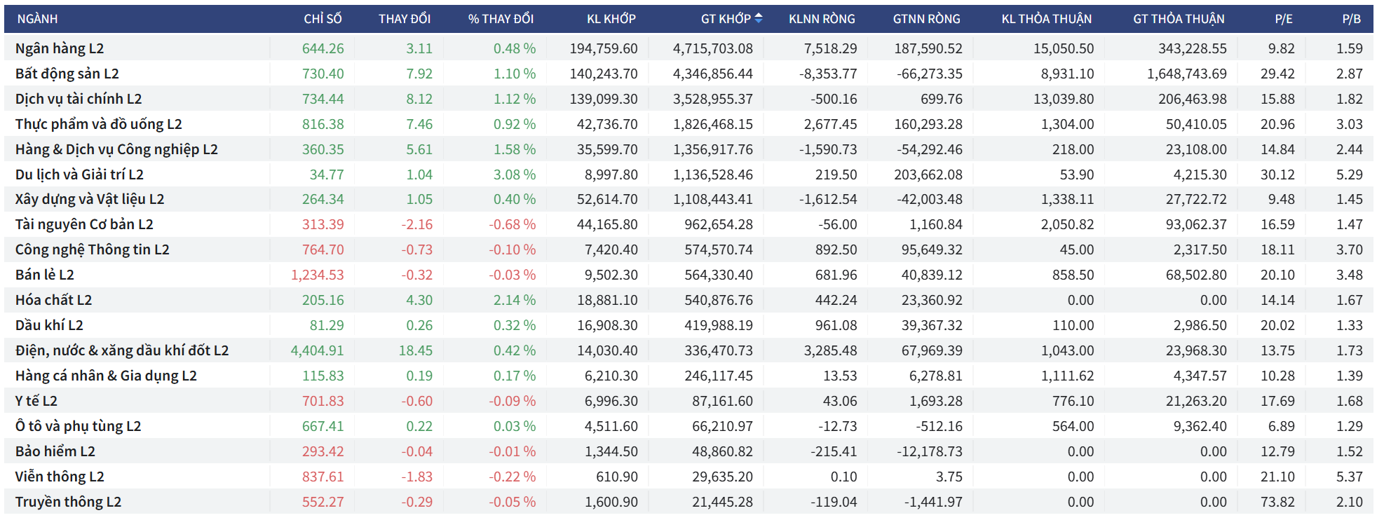Open Công nghệ Thông tin L2 sector
The image size is (1384, 520).
(93, 249)
